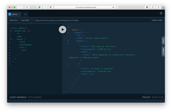Click the Safari share icon
The height and width of the screenshot is (112, 172).
tap(153, 7)
